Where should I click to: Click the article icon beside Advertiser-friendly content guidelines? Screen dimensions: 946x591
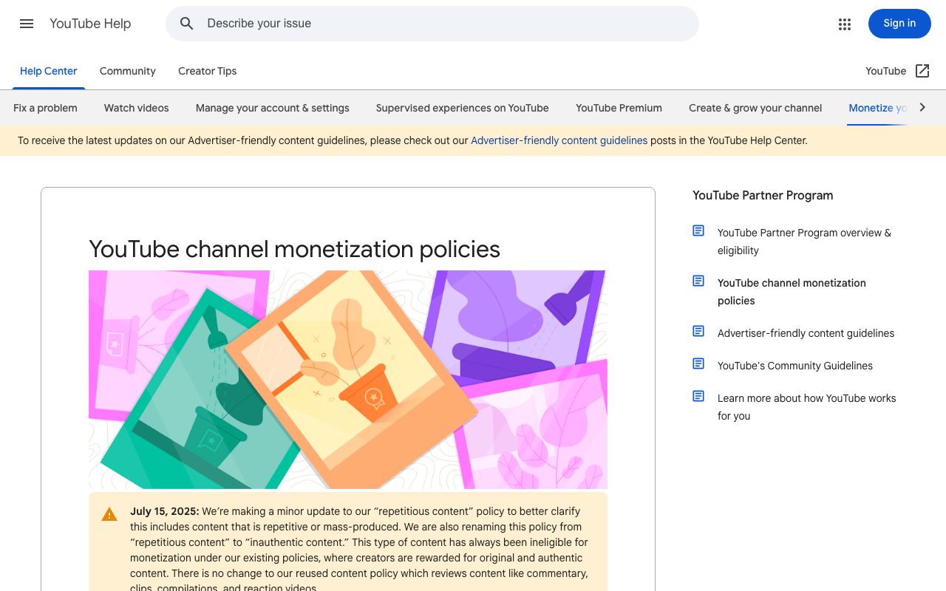click(698, 331)
